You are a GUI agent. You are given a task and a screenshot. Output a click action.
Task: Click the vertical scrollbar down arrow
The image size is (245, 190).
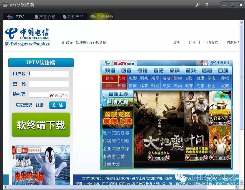[x=241, y=182]
